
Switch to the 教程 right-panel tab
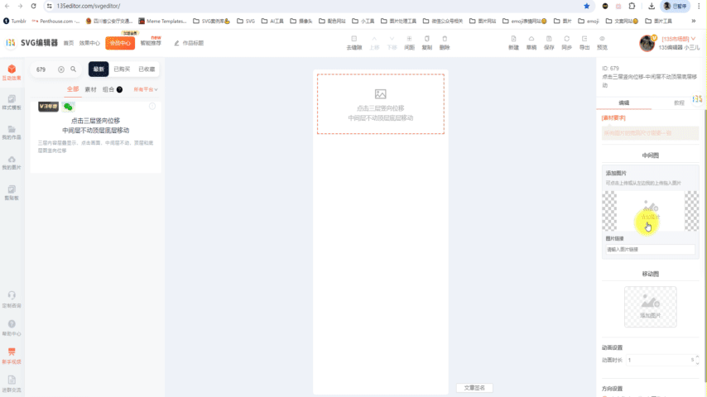pos(679,103)
